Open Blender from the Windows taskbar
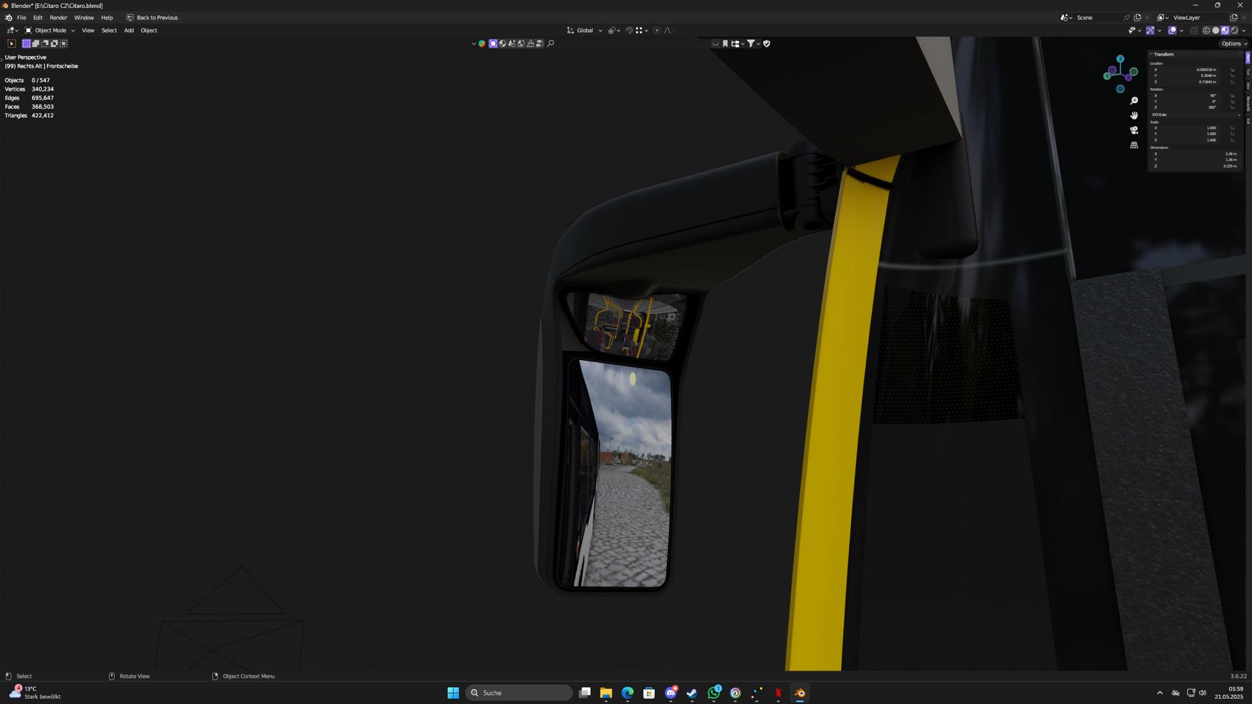Screen dimensions: 1252x704 click(x=800, y=693)
